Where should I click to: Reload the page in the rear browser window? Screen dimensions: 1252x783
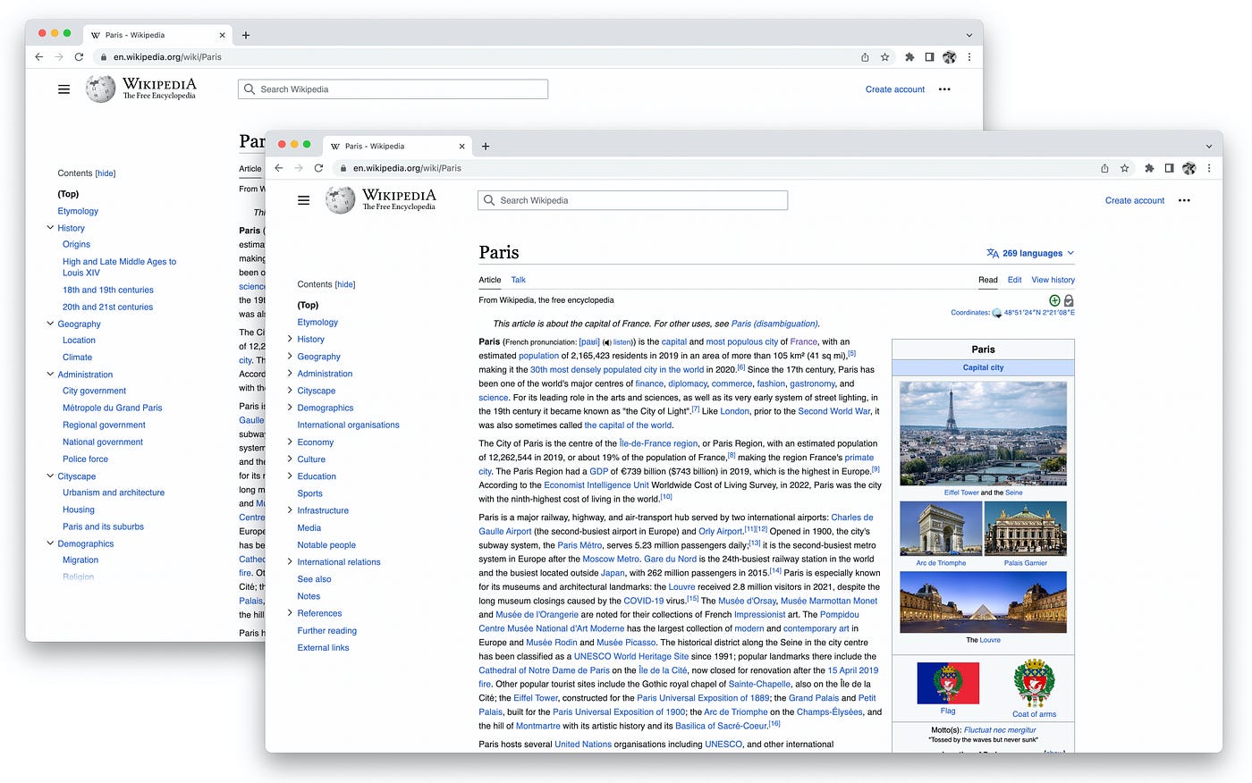pos(79,57)
